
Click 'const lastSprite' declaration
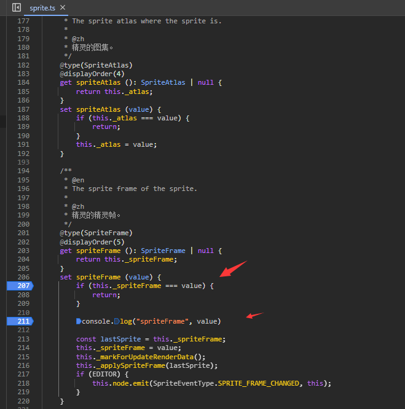[x=108, y=339]
